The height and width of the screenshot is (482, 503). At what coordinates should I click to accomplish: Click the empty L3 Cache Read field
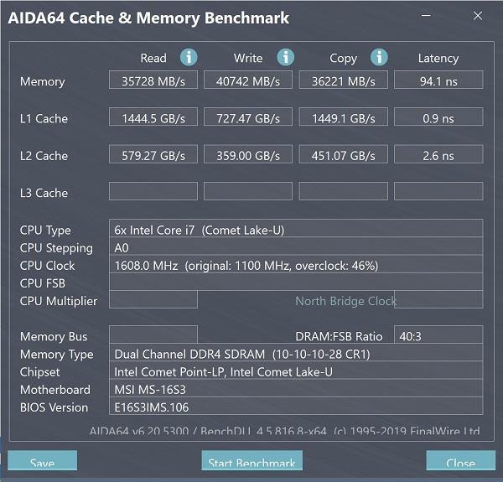click(153, 191)
